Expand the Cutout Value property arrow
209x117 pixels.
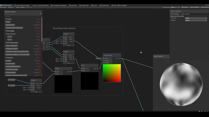tap(6, 64)
